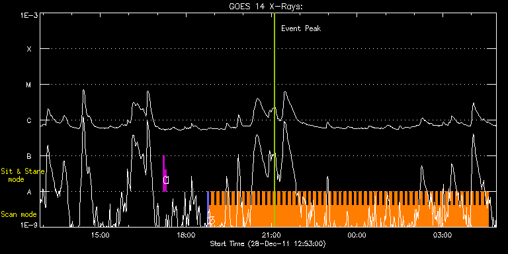Click the 21:00 time axis label
Screen dimensions: 508x254
pyautogui.click(x=272, y=235)
